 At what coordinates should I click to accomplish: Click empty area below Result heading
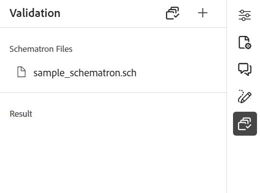(113, 155)
